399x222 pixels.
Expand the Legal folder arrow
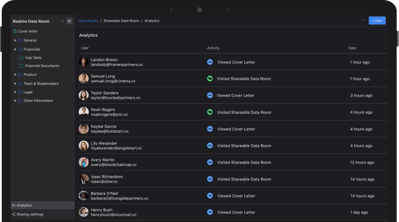(x=15, y=92)
